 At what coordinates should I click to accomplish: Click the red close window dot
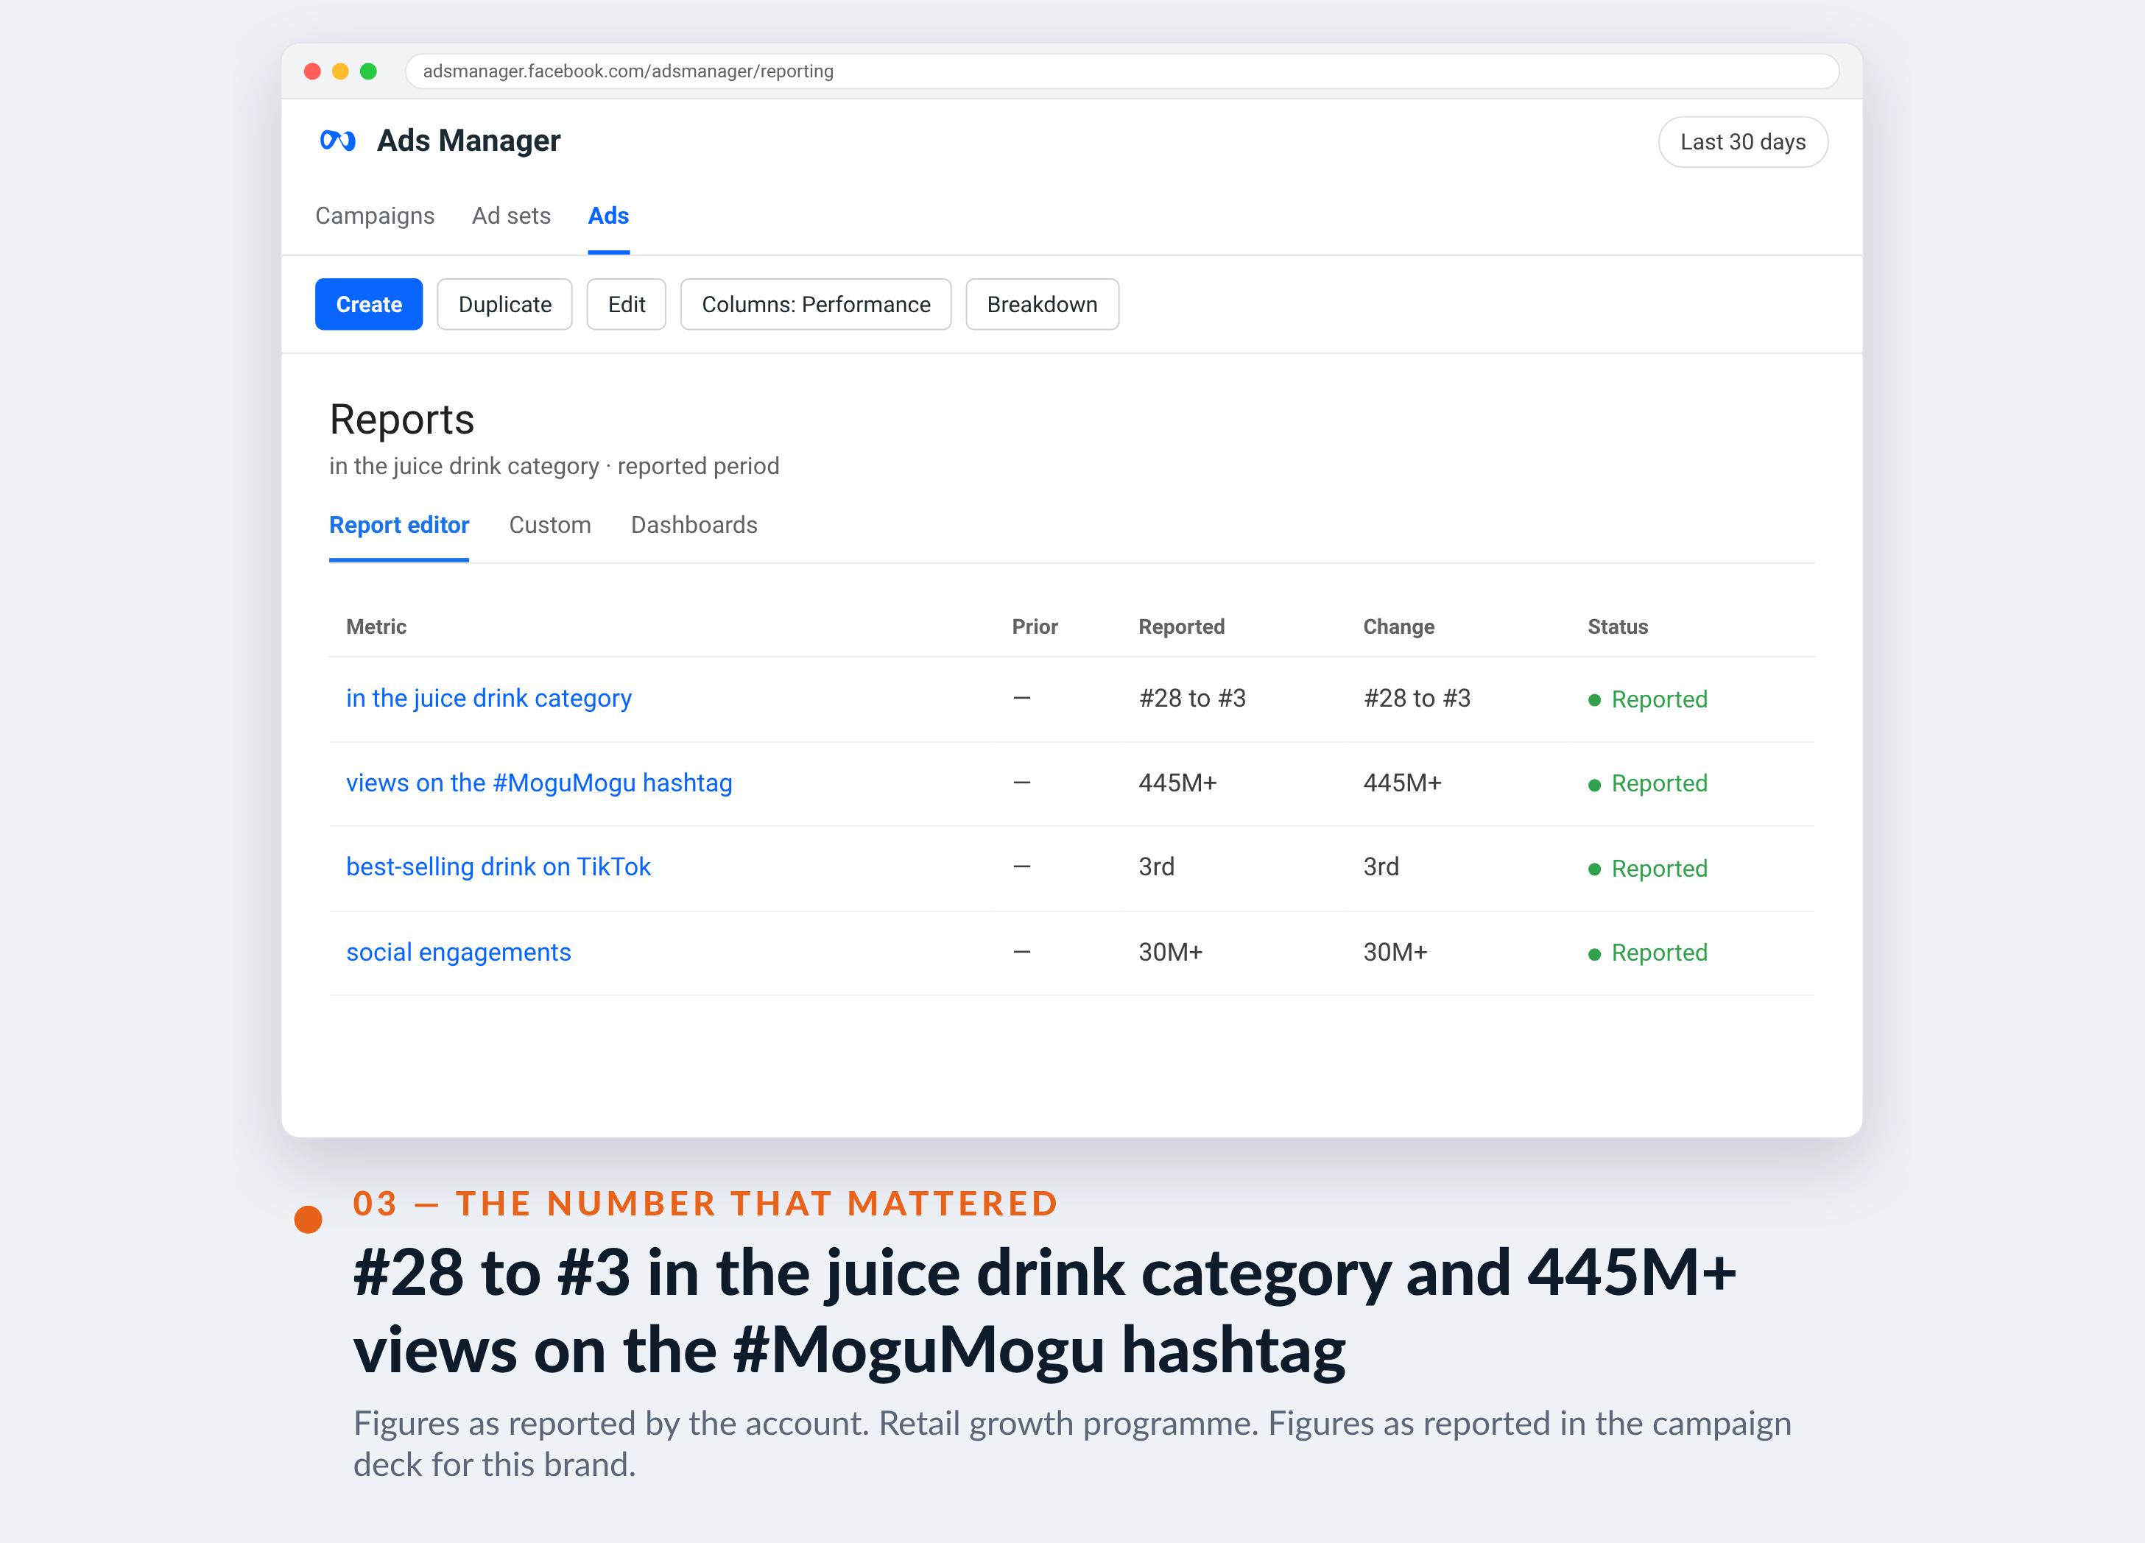point(312,72)
